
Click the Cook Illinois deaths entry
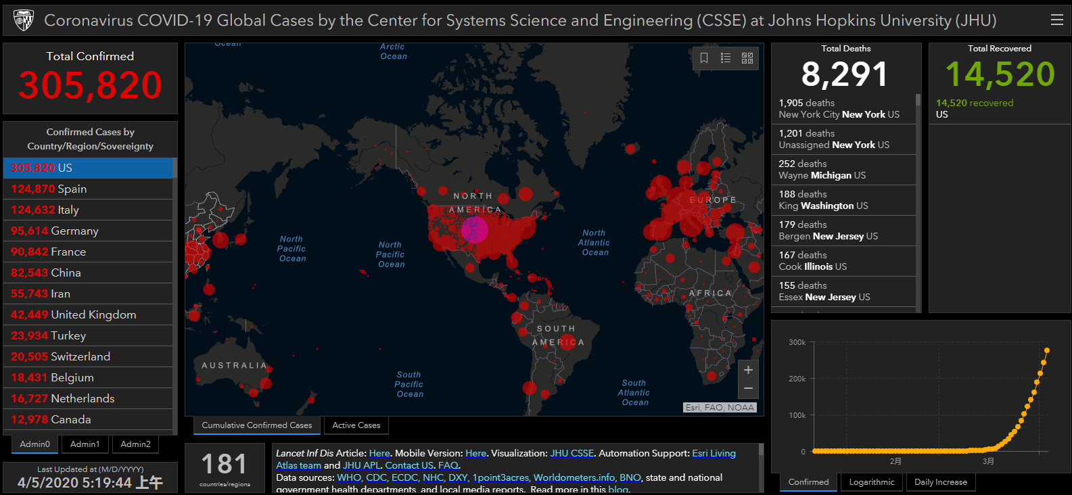point(843,261)
